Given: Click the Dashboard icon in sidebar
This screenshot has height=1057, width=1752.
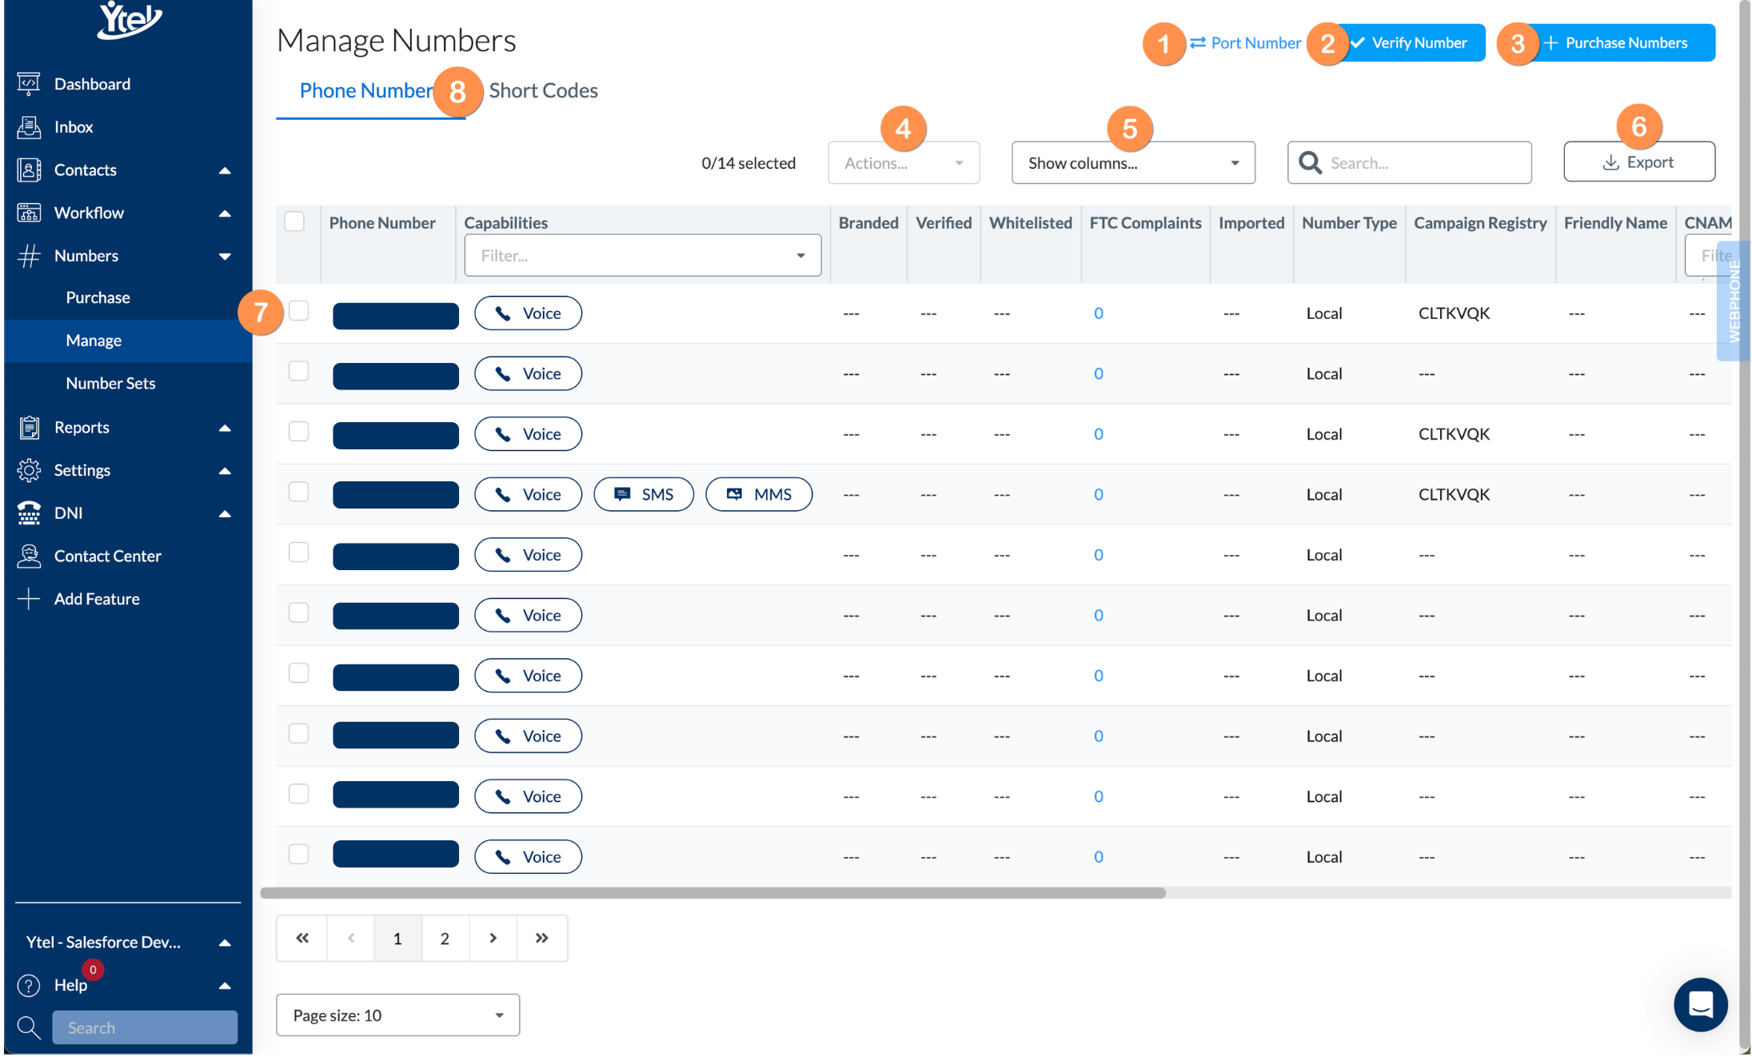Looking at the screenshot, I should point(29,84).
